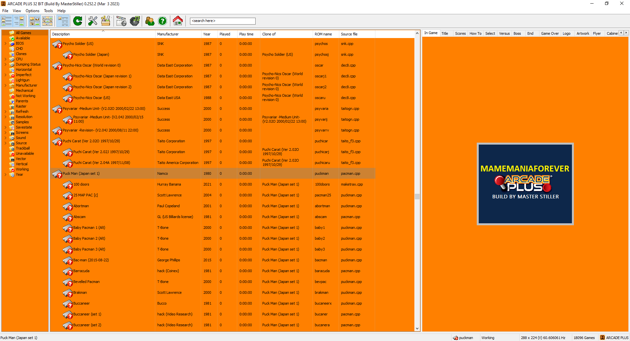Toggle the right-side picture layout toolbar button

pyautogui.click(x=19, y=21)
